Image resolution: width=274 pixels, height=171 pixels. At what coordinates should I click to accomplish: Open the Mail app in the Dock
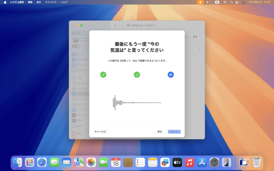[66, 162]
